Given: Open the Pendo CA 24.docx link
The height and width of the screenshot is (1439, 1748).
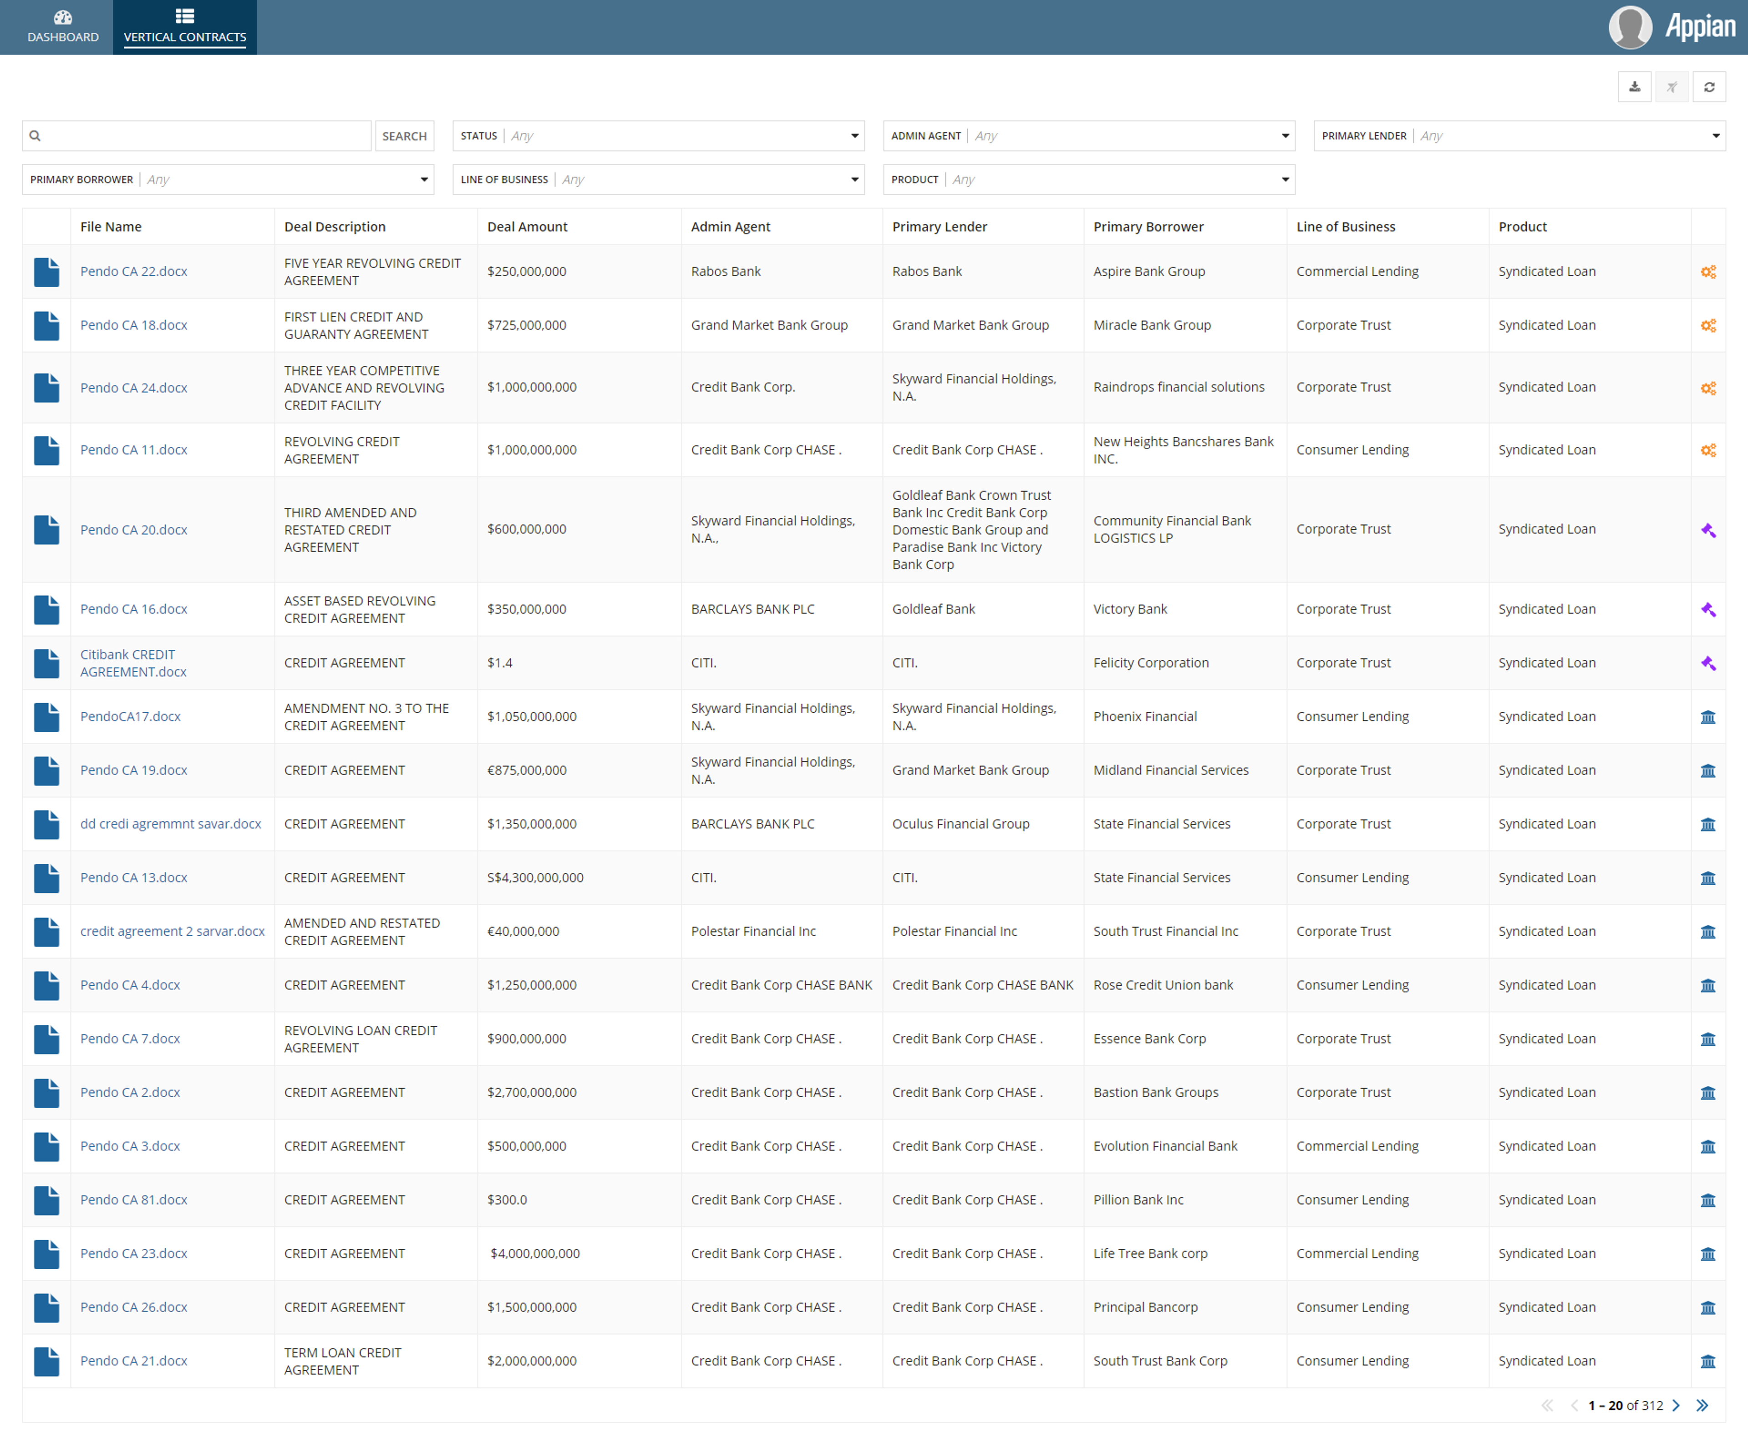Looking at the screenshot, I should [x=133, y=388].
